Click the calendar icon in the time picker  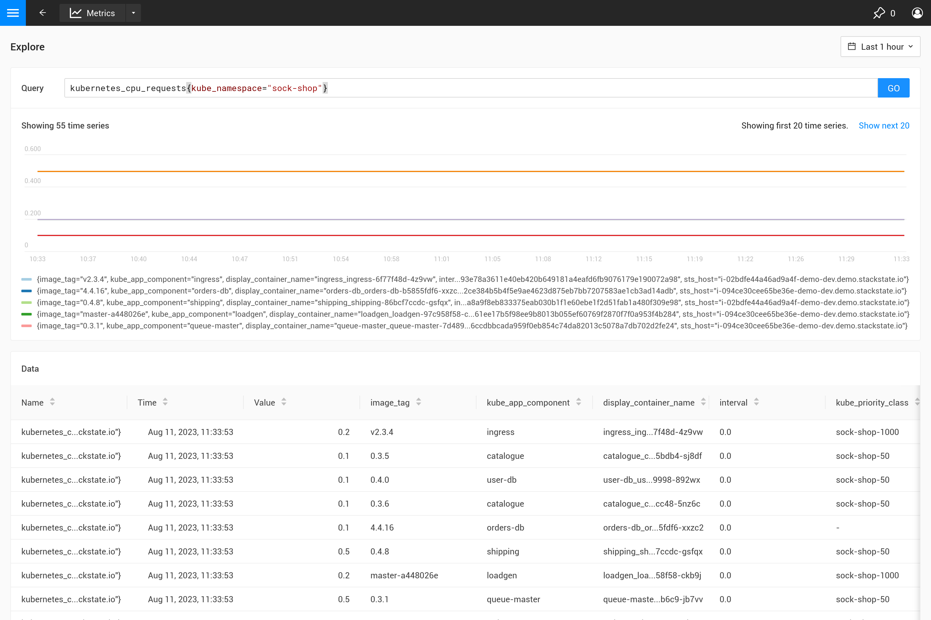(x=852, y=46)
